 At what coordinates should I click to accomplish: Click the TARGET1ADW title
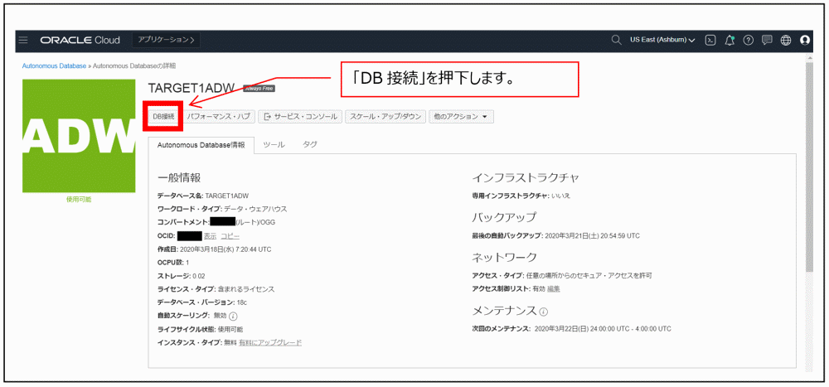191,89
